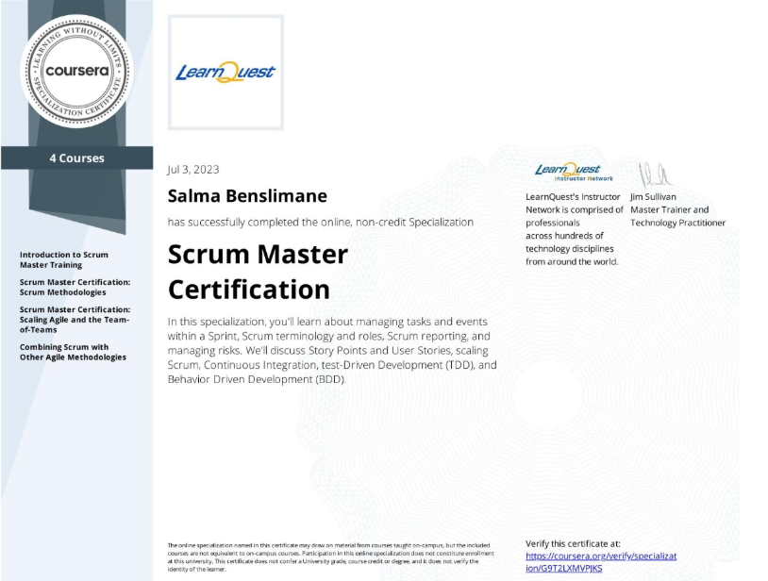Open the coursera.org certificate verification link
The image size is (768, 581).
pos(600,562)
